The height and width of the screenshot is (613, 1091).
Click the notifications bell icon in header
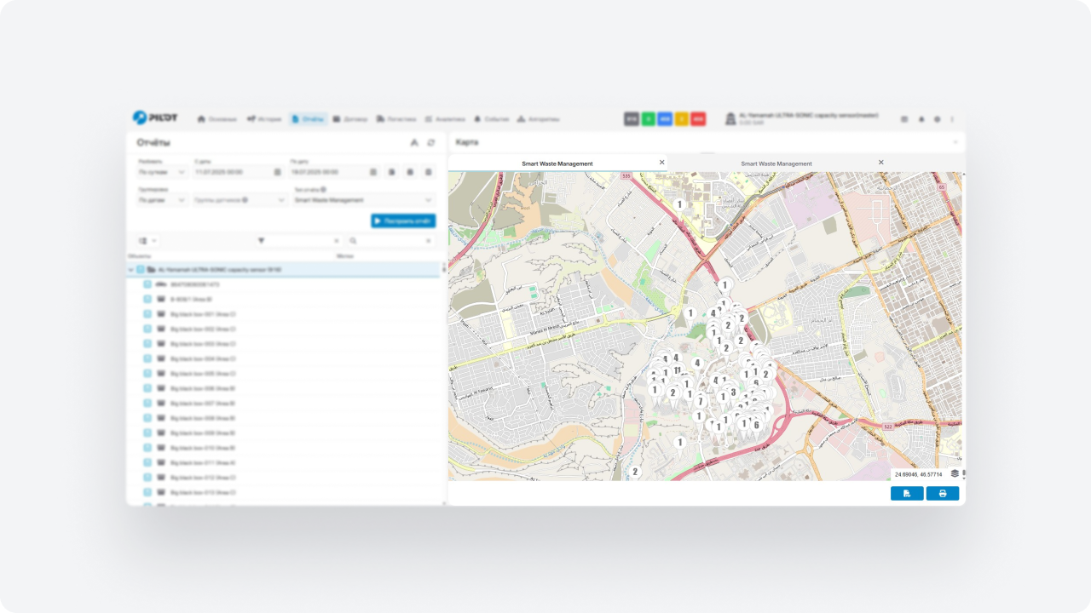pyautogui.click(x=921, y=119)
